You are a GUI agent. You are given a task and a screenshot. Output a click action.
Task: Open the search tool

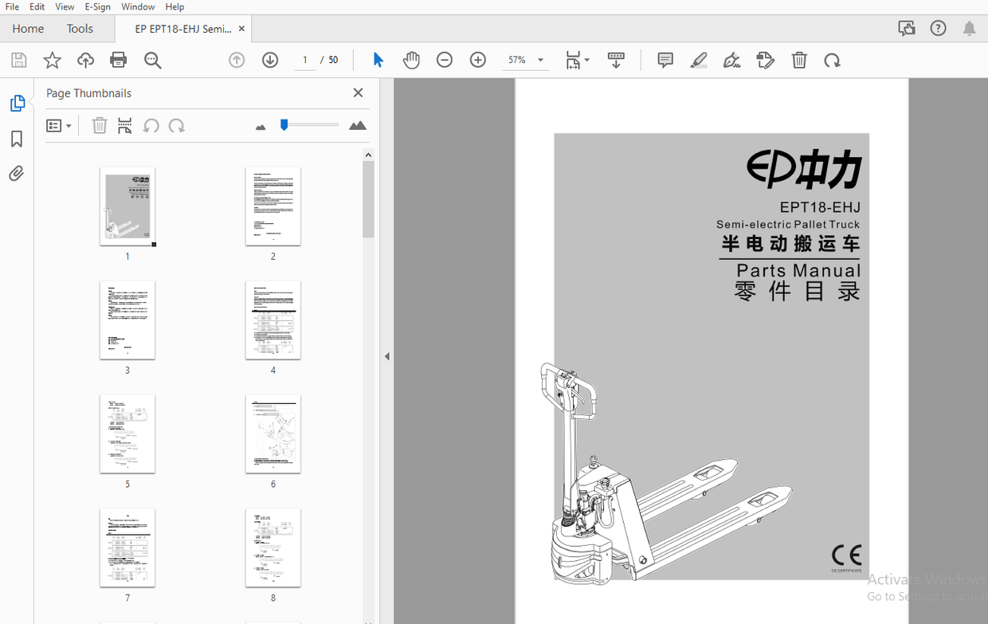[152, 60]
